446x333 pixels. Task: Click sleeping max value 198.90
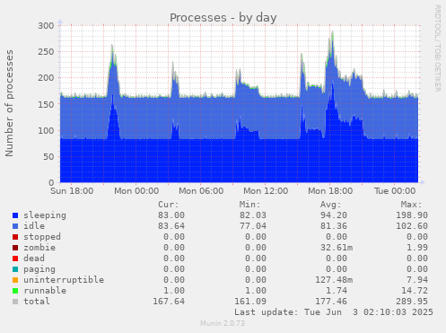click(x=412, y=215)
